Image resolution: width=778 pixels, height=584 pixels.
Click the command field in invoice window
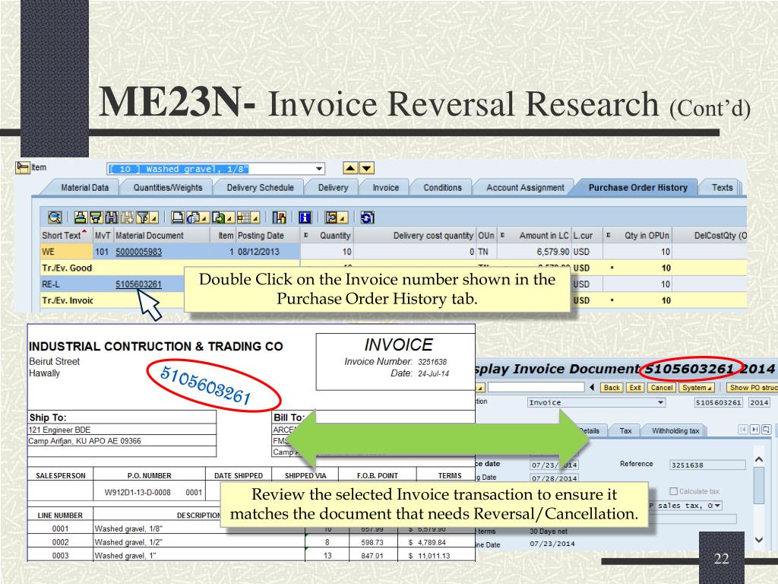(536, 387)
